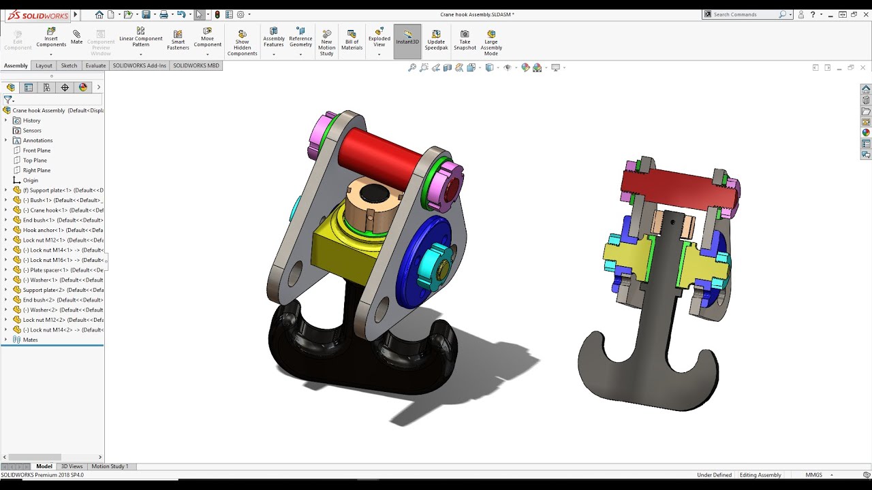Viewport: 872px width, 490px height.
Task: Click the Undo icon
Action: 181,14
